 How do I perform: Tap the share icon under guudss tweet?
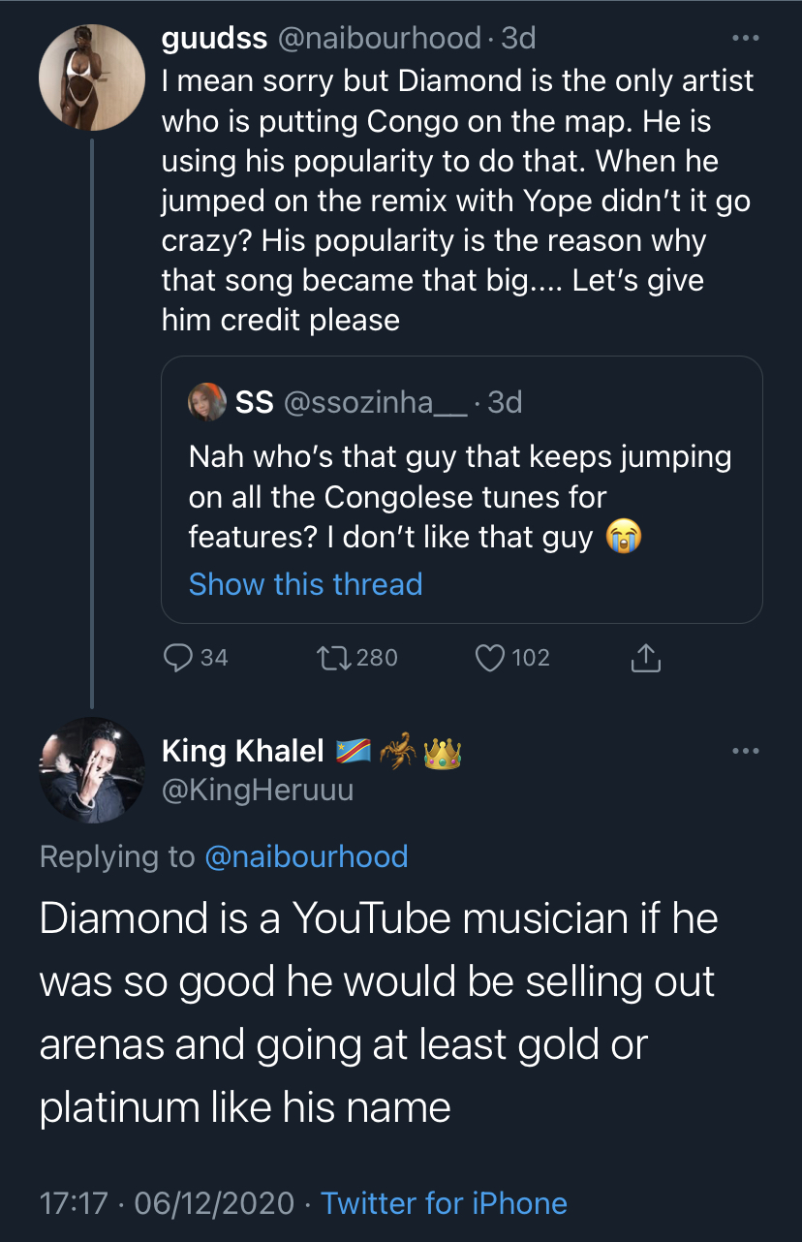[645, 658]
